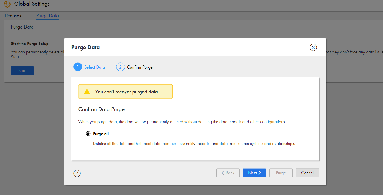Viewport: 383px width, 195px height.
Task: Click the Purge Data dialog title
Action: pyautogui.click(x=85, y=47)
